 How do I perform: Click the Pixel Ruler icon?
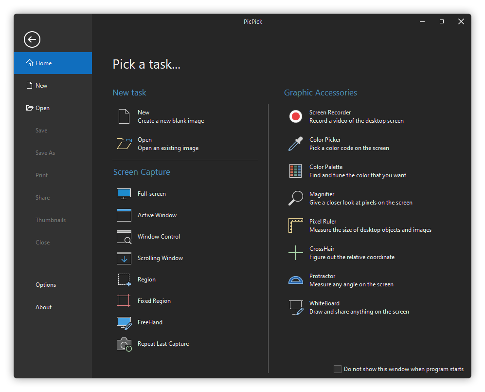[295, 225]
